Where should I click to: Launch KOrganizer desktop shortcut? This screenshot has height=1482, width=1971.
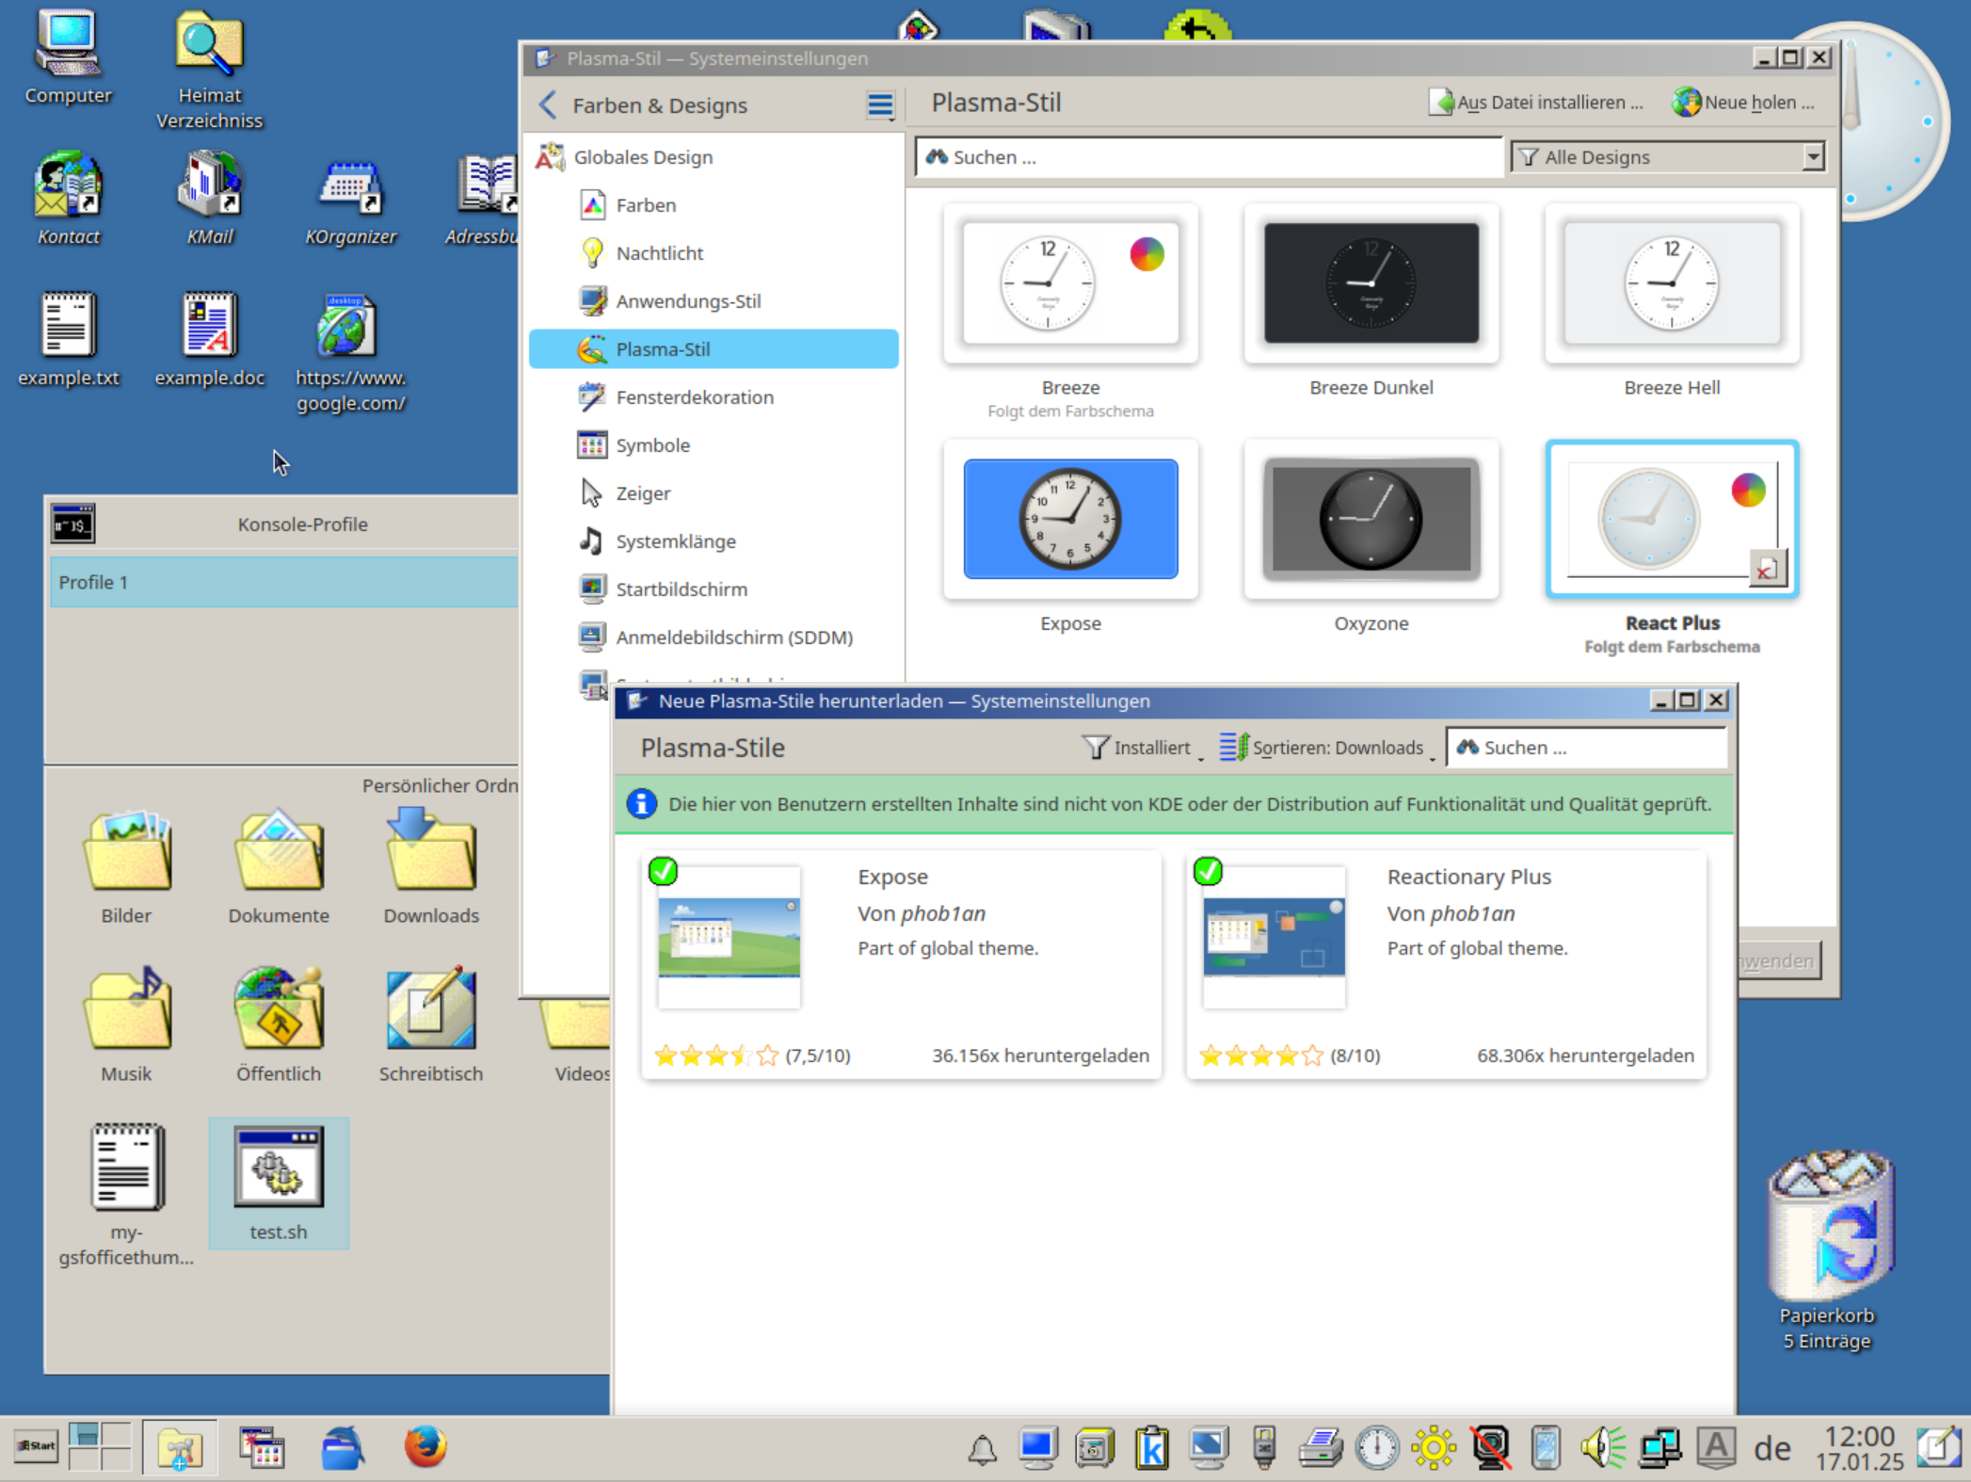[x=350, y=202]
